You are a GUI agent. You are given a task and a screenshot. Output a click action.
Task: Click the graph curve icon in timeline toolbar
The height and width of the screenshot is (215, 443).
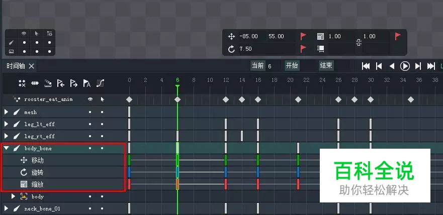tap(100, 83)
